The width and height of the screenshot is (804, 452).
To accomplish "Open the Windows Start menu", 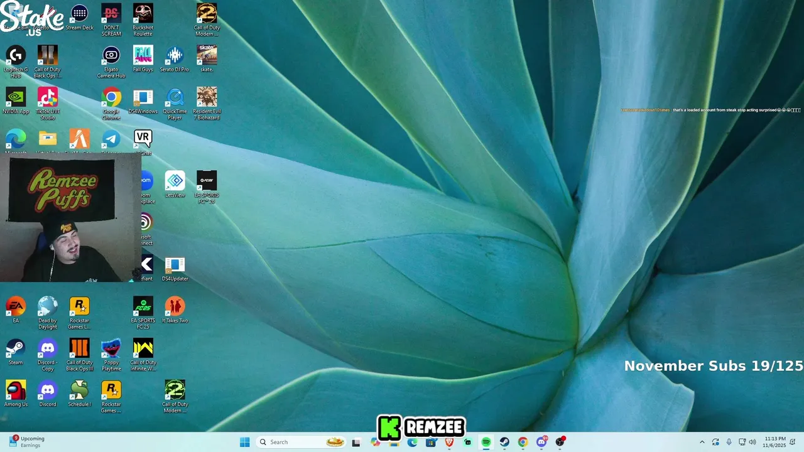I will coord(245,442).
